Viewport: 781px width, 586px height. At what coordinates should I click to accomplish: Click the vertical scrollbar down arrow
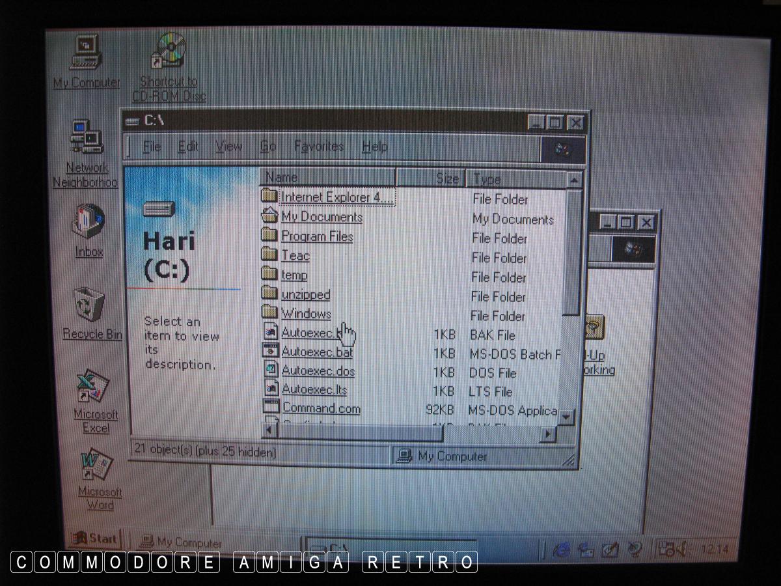(566, 417)
